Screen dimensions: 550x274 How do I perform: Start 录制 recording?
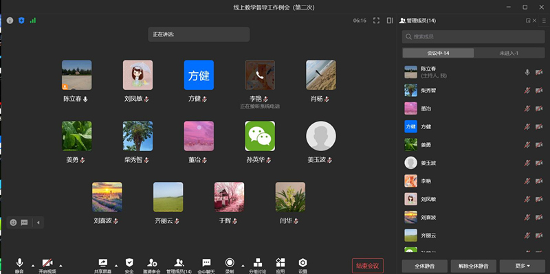(230, 266)
